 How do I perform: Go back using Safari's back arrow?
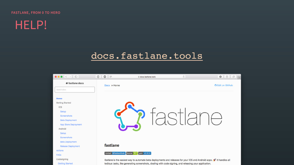coord(66,77)
